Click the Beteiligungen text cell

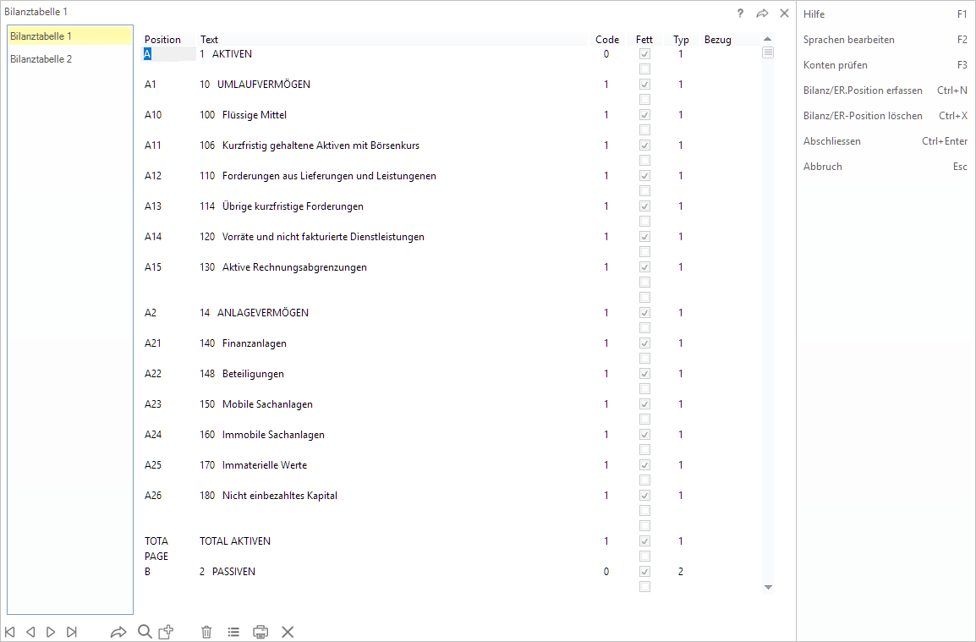click(253, 374)
